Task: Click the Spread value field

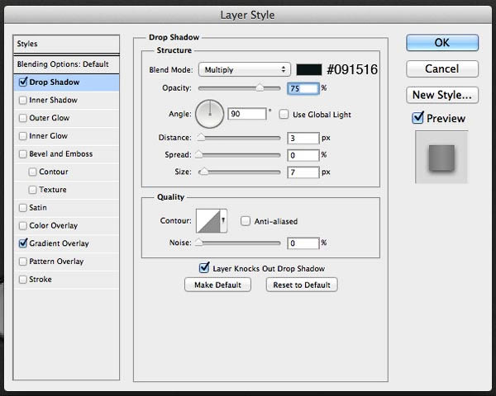Action: click(303, 155)
